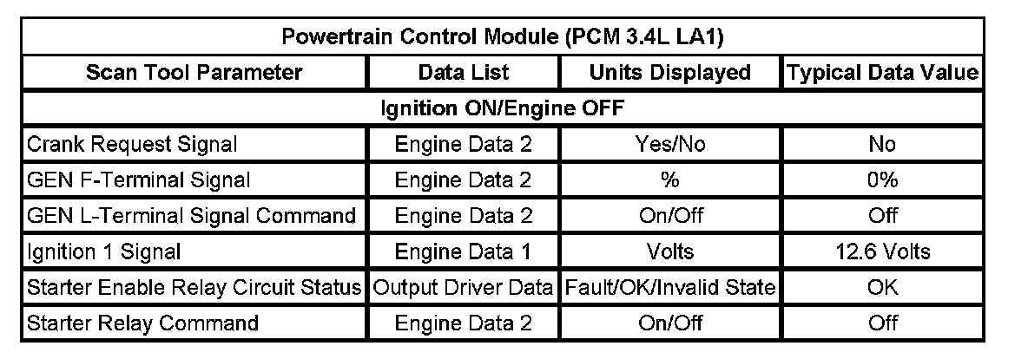This screenshot has width=1028, height=359.
Task: Select the Output Driver Data cell
Action: pyautogui.click(x=464, y=288)
